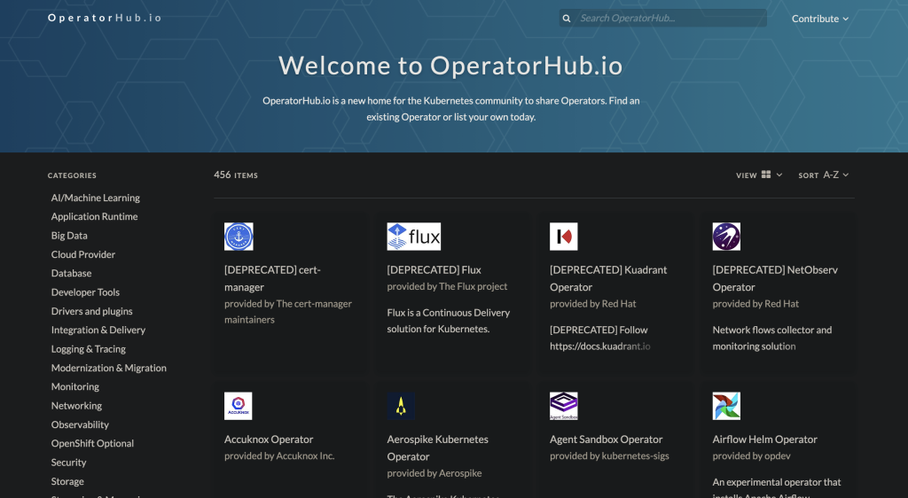Image resolution: width=908 pixels, height=498 pixels.
Task: Filter by Integration & Delivery
Action: tap(98, 330)
